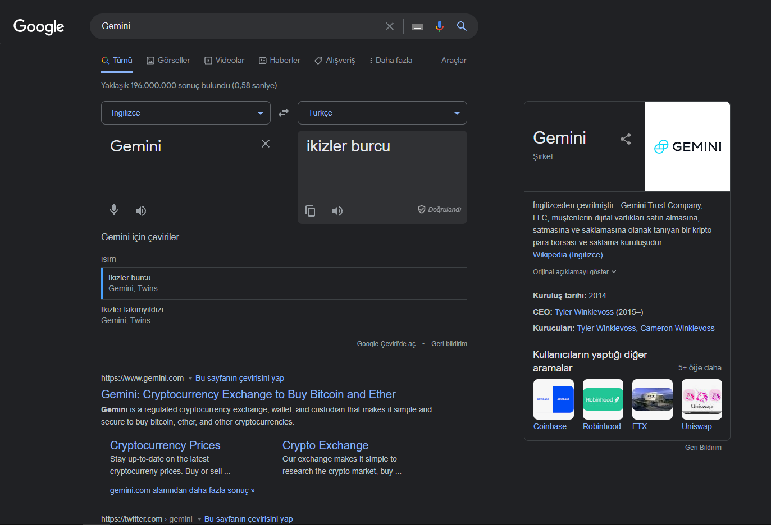This screenshot has width=771, height=525.
Task: Open the Wikipedia (İngilizce) link
Action: pyautogui.click(x=568, y=255)
